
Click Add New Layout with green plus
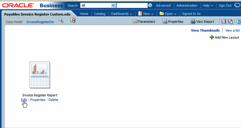click(225, 37)
